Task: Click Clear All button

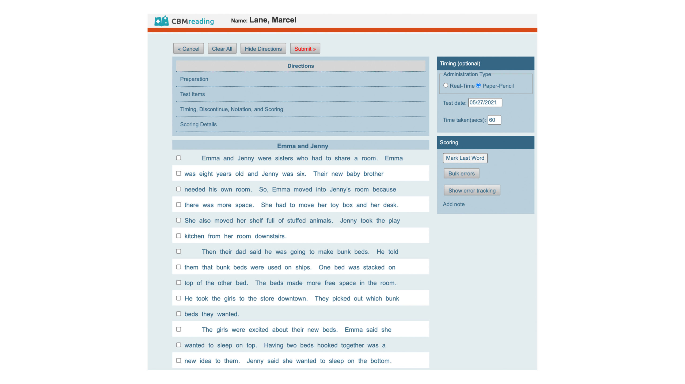Action: 222,48
